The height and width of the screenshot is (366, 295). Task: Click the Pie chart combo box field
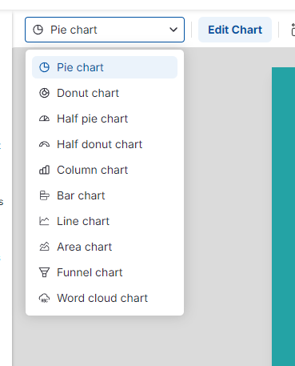[105, 30]
